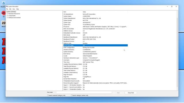Select the Hardware Abstraction Layer row
This screenshot has width=184, height=103.
click(x=95, y=58)
